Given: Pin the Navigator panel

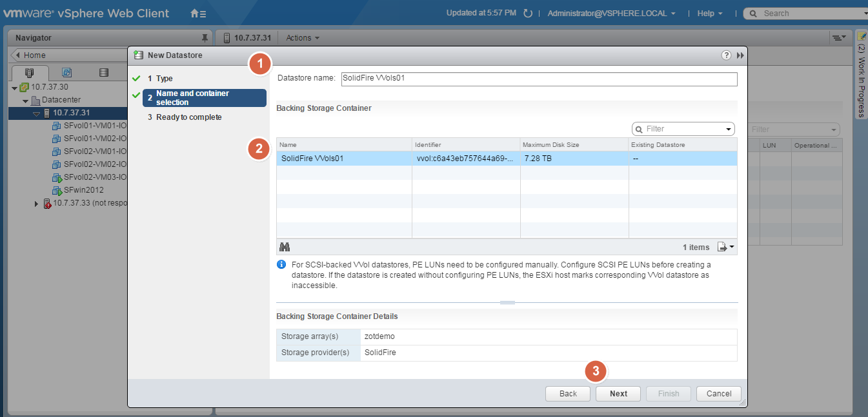Looking at the screenshot, I should 205,37.
